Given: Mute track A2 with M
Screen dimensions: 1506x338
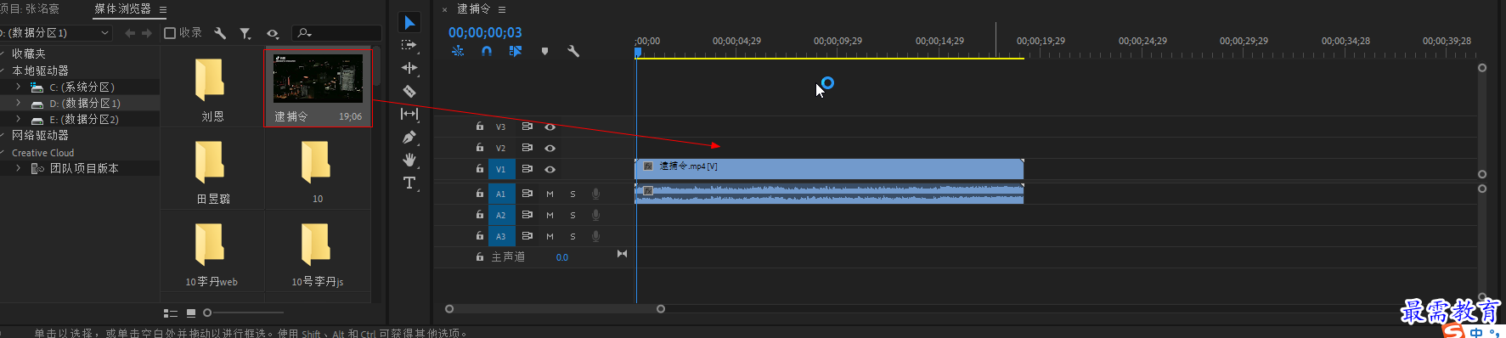Looking at the screenshot, I should 550,215.
